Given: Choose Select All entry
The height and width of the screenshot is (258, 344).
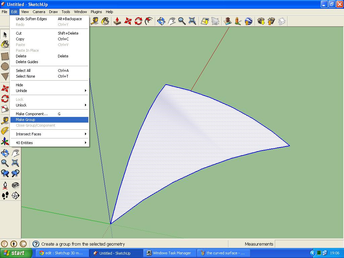Looking at the screenshot, I should (x=49, y=71).
